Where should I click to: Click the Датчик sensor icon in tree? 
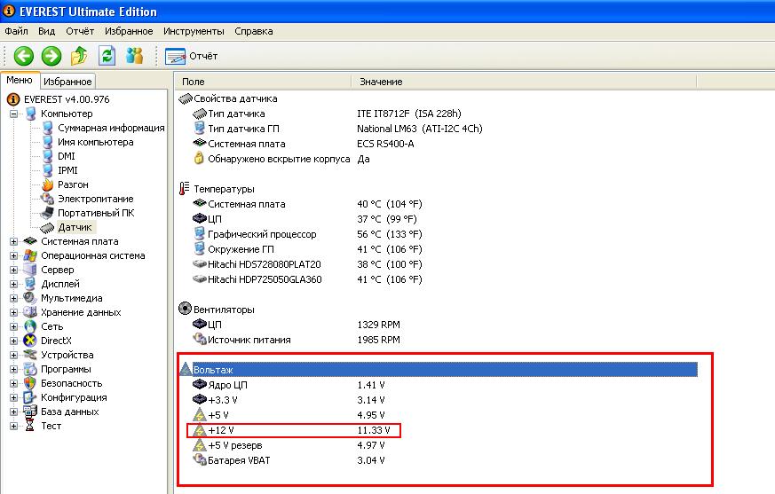click(47, 228)
